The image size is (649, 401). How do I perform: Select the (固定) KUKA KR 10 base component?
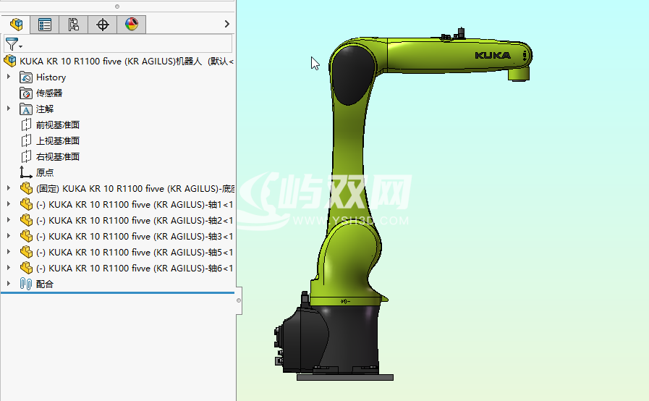coord(135,189)
